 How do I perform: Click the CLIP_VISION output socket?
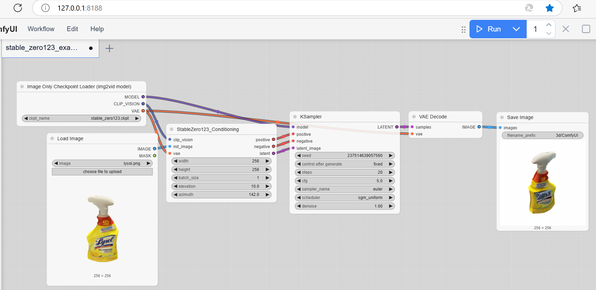[143, 104]
